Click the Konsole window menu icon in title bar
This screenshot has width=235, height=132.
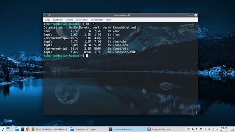(46, 15)
